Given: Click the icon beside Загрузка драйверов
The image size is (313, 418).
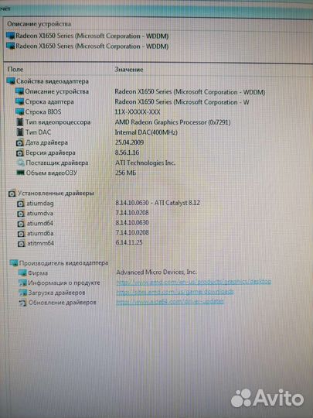Looking at the screenshot, I should (x=23, y=293).
